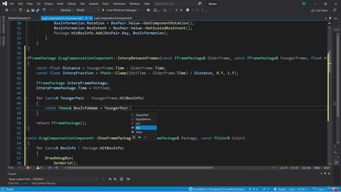Click the toolbar Bookmark icon
This screenshot has height=192, width=341.
(188, 10)
